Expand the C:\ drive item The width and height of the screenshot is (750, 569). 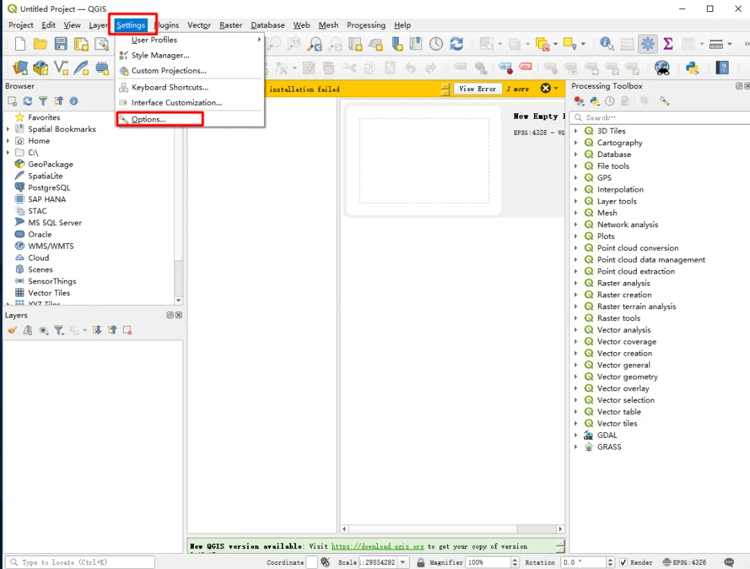8,153
